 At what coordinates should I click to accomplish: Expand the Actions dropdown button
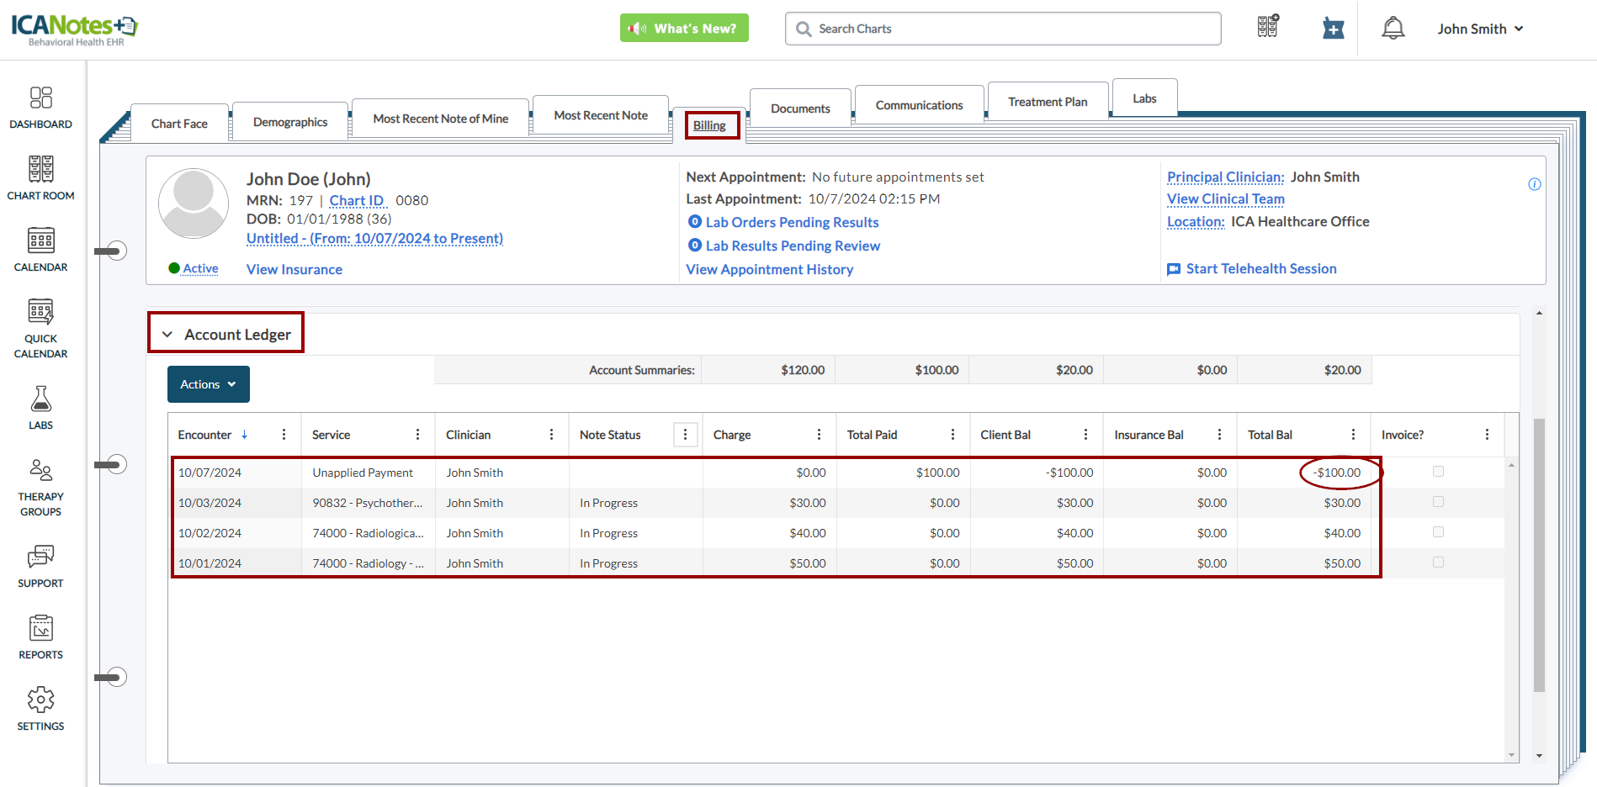pyautogui.click(x=208, y=384)
